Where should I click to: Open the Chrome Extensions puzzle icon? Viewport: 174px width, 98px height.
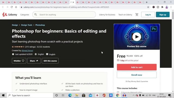(x=162, y=7)
